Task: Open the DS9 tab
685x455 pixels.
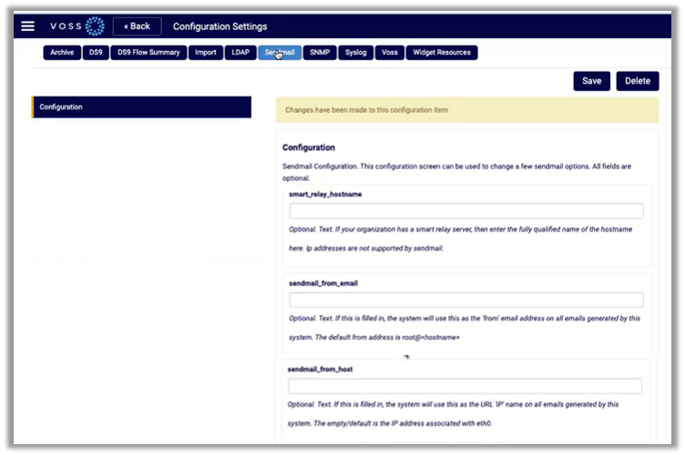Action: pyautogui.click(x=96, y=53)
